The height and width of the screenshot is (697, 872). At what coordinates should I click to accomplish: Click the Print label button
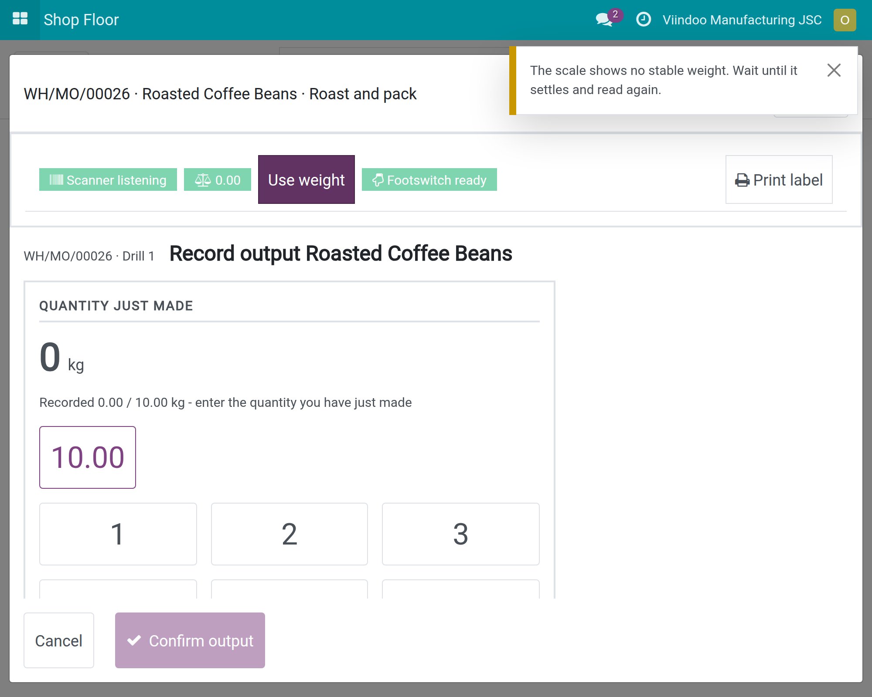point(779,179)
